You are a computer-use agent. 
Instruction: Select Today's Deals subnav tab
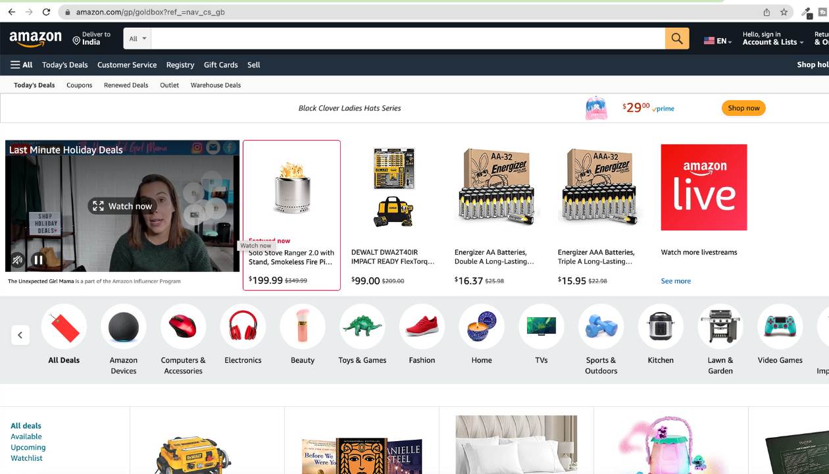[x=34, y=85]
